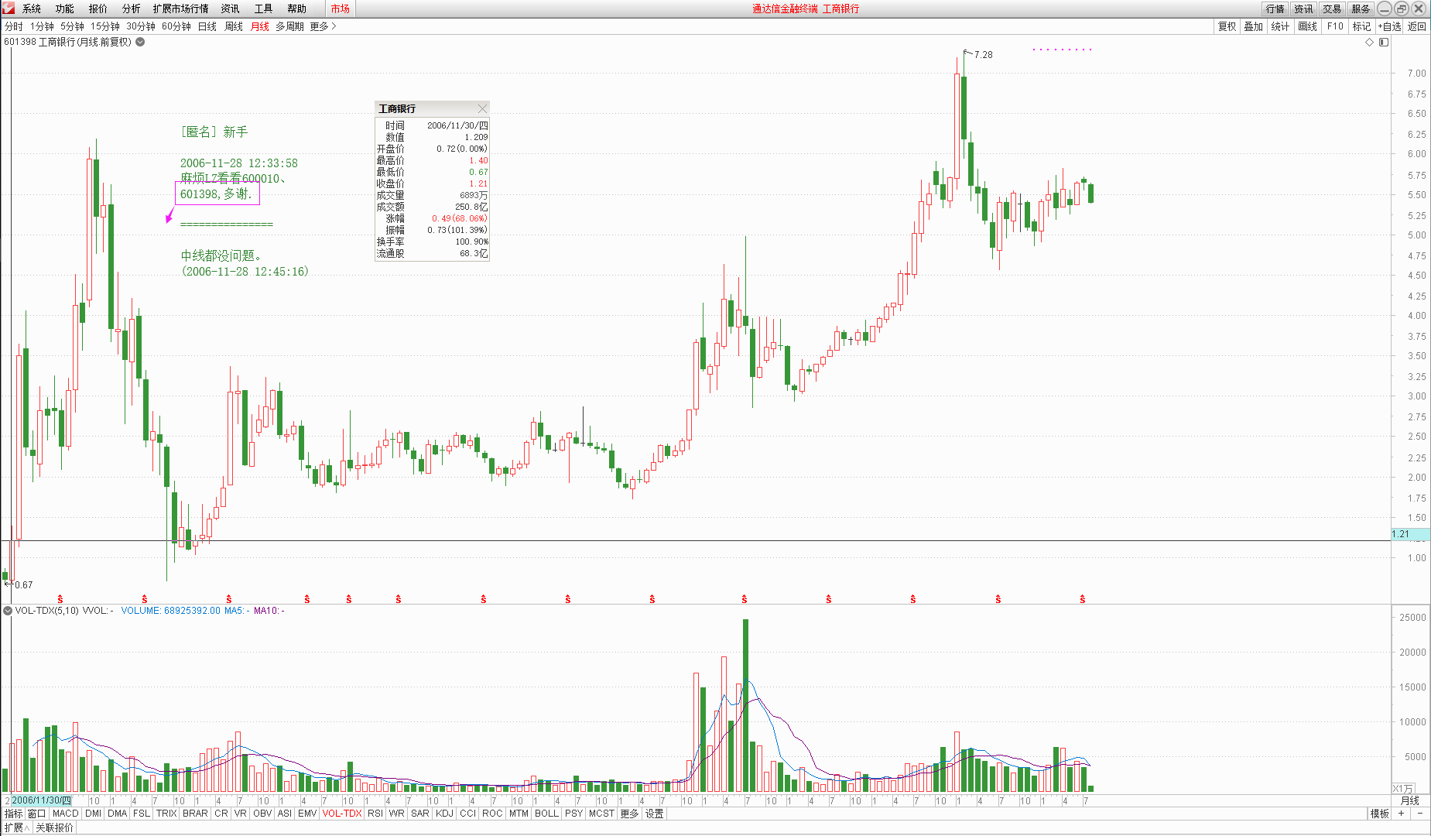This screenshot has height=836, width=1431.
Task: Click the minus zoom-out button at bottom right
Action: (1420, 814)
